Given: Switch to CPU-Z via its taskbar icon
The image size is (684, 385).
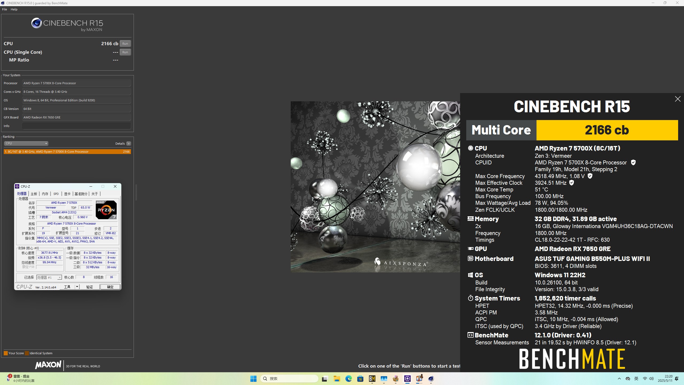Looking at the screenshot, I should tap(407, 379).
